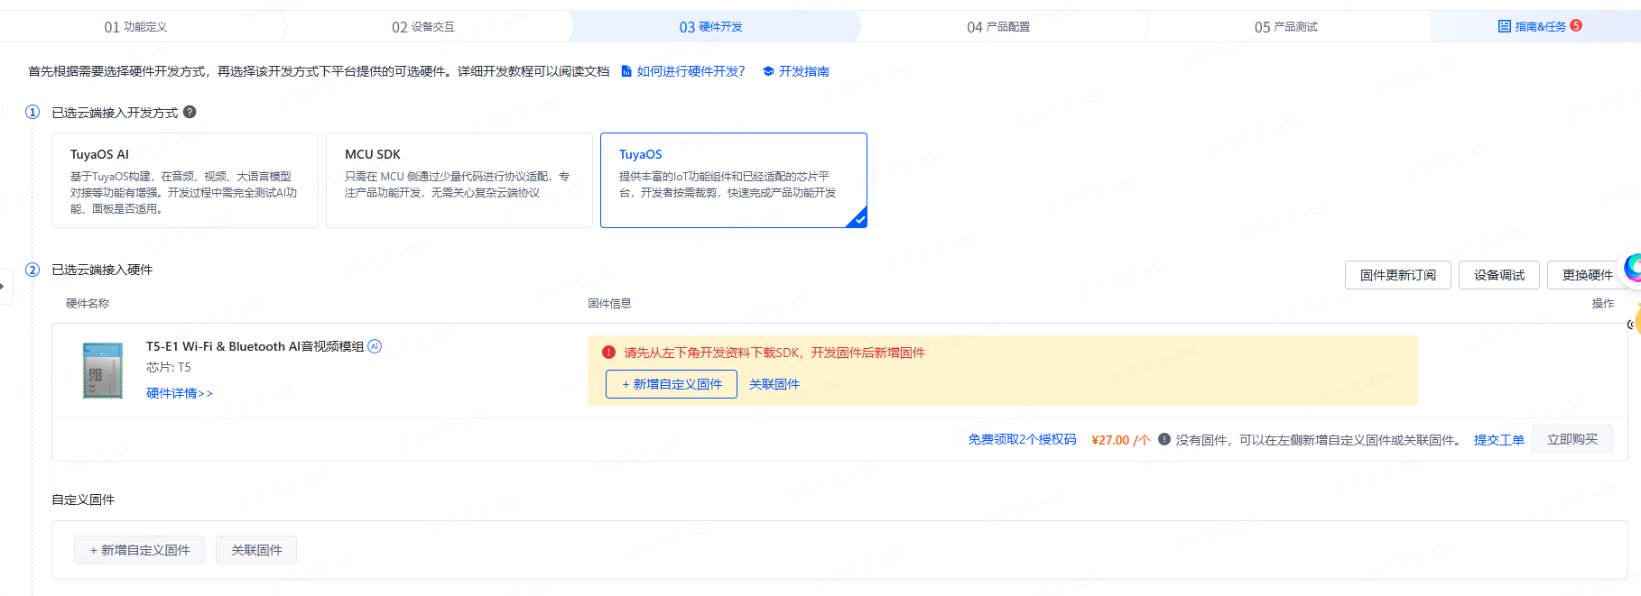1641x596 pixels.
Task: Open the 01 功能定义 step tab
Action: [x=135, y=27]
